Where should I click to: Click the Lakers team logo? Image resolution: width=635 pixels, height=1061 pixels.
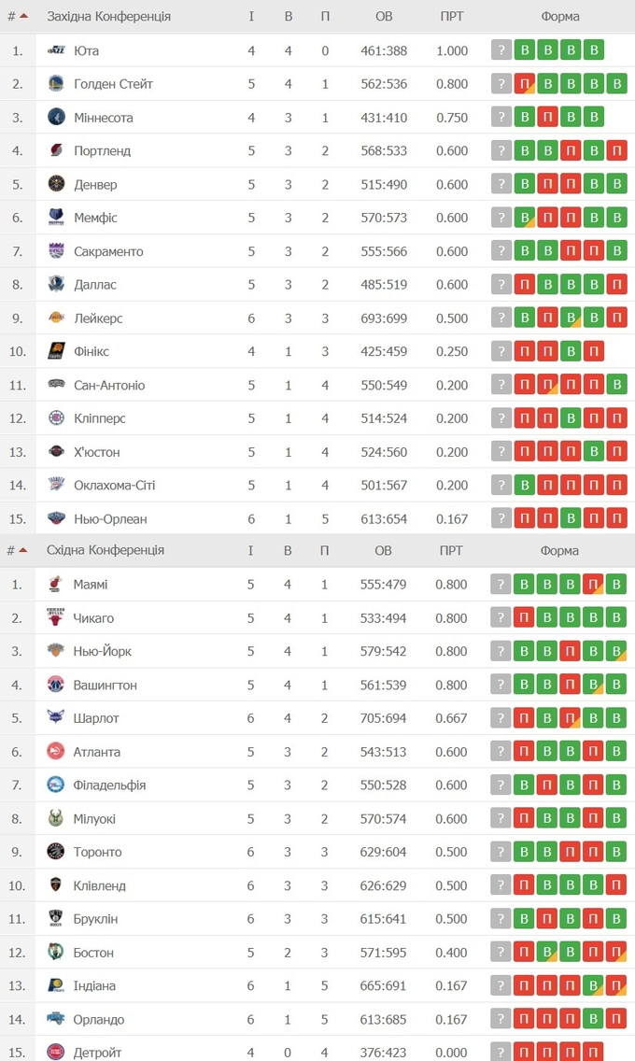[56, 318]
